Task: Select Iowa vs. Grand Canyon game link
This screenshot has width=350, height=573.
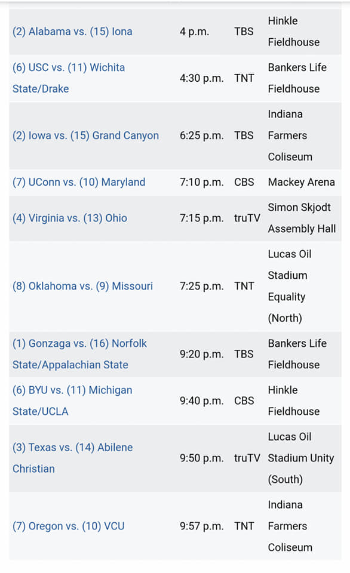Action: pyautogui.click(x=85, y=135)
